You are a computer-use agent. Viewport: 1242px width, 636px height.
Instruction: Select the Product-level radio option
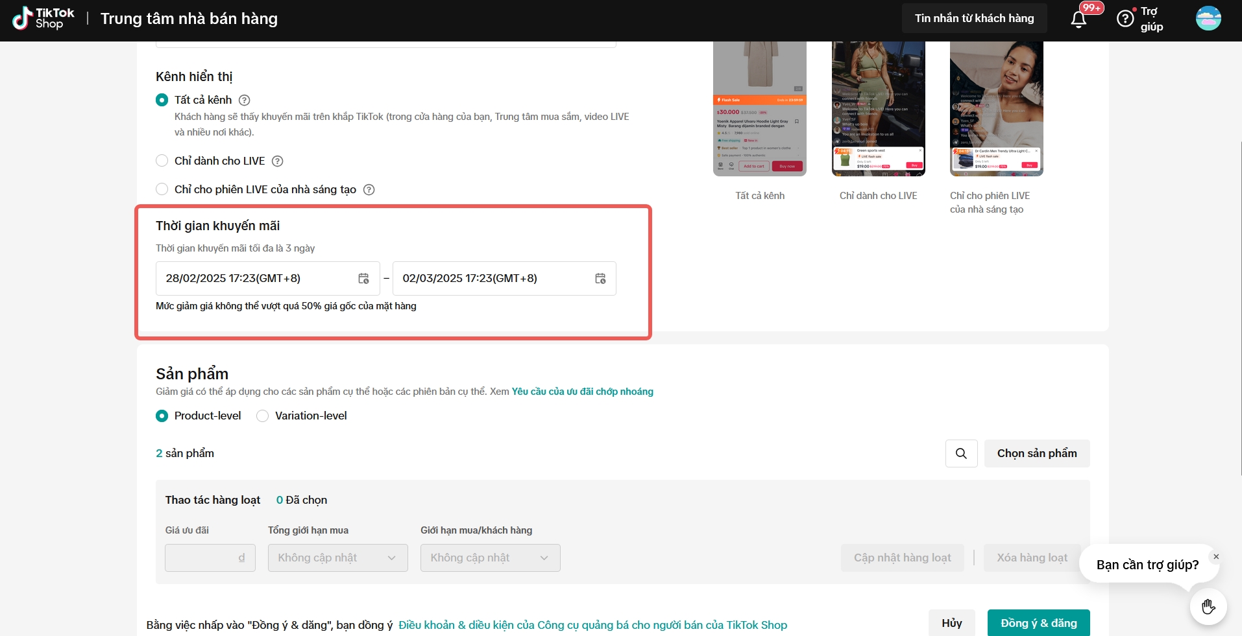point(162,416)
